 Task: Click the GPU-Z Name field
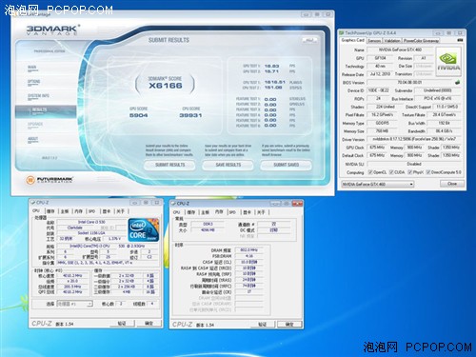point(400,50)
